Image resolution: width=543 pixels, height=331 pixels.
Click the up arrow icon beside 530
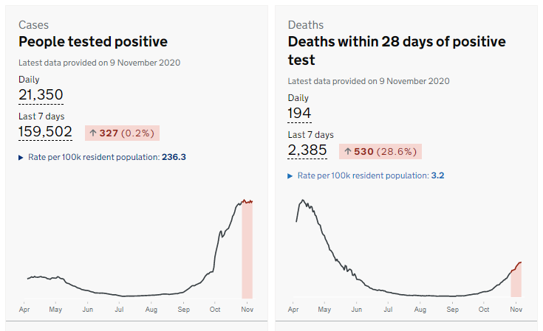click(x=348, y=151)
